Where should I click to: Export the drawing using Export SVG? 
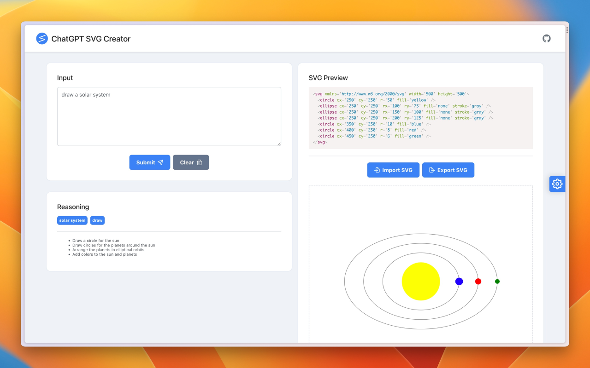pos(448,170)
